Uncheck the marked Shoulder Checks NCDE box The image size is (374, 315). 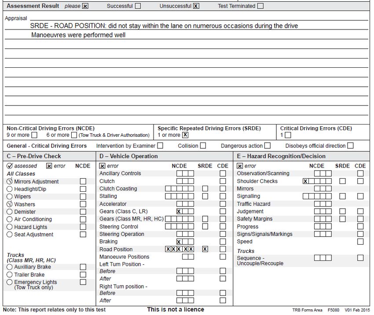tap(305, 181)
